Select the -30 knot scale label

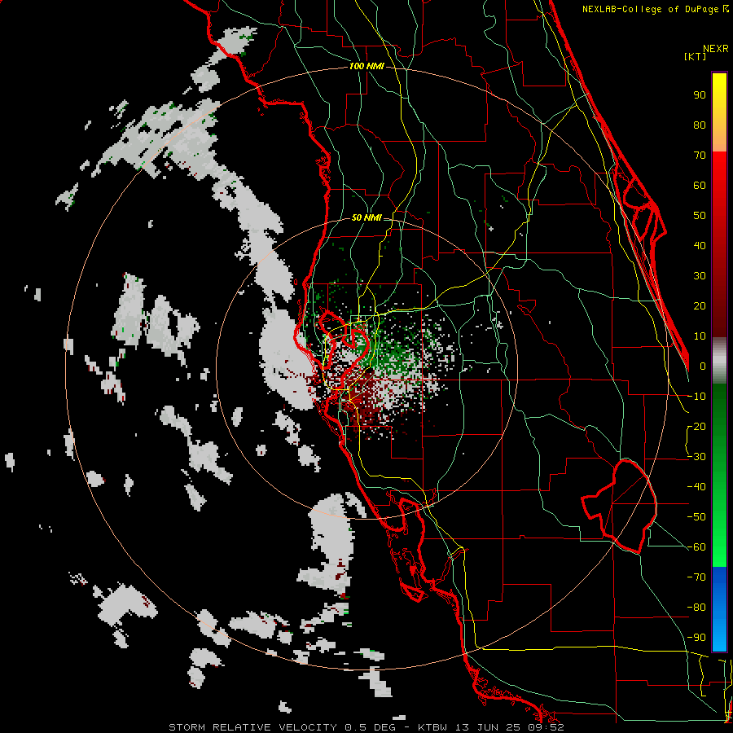point(696,457)
